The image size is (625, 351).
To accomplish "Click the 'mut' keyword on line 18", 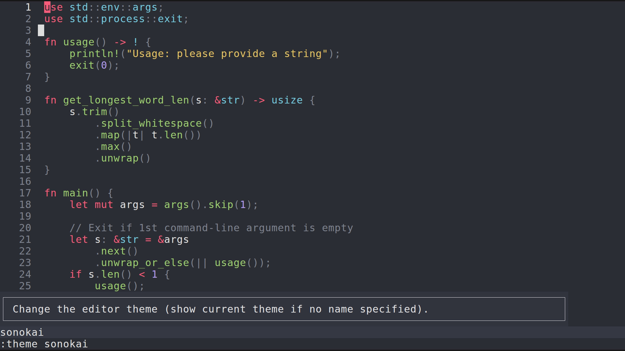I will (104, 205).
